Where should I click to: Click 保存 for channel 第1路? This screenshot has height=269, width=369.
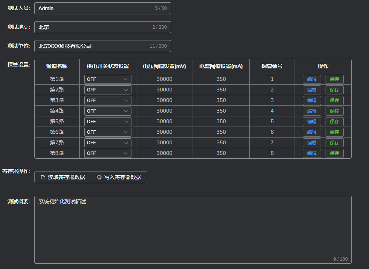[x=334, y=79]
